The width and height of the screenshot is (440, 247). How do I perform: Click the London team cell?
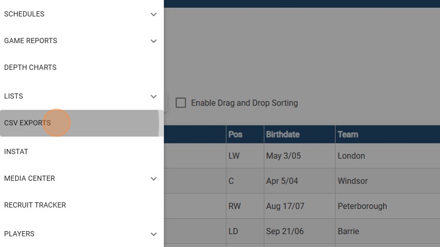pyautogui.click(x=351, y=156)
